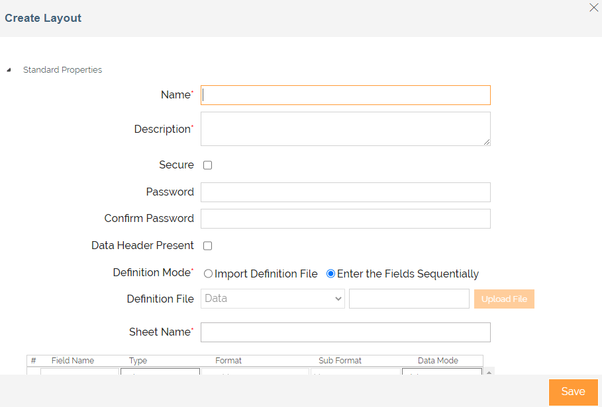Click the Name input field
This screenshot has height=407, width=602.
345,95
